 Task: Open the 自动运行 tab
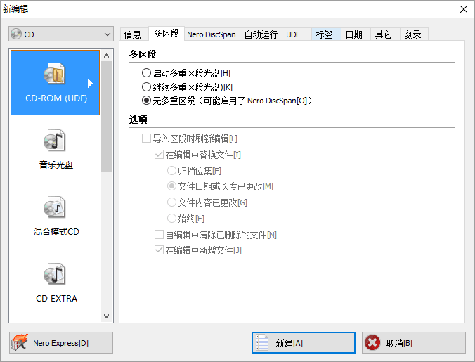[x=261, y=34]
